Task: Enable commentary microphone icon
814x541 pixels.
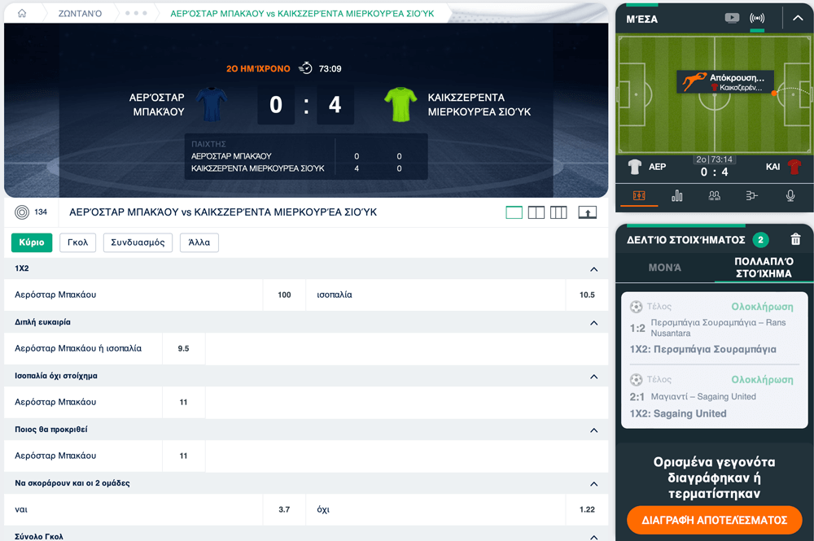Action: (790, 195)
